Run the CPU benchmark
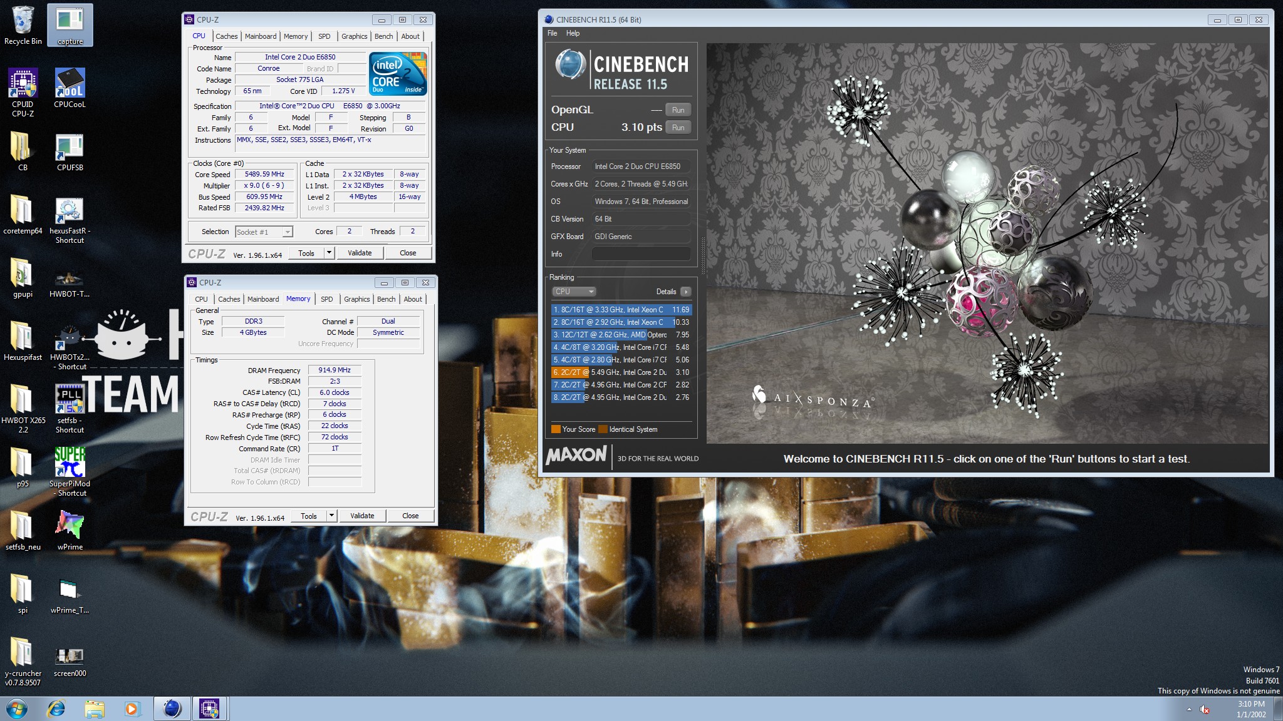 pyautogui.click(x=678, y=127)
